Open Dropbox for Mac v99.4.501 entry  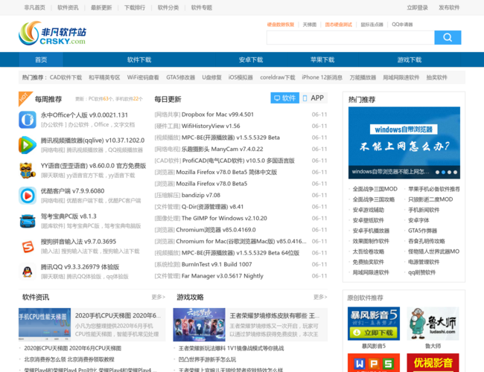217,115
